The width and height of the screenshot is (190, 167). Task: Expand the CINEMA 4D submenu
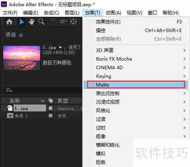pyautogui.click(x=135, y=68)
